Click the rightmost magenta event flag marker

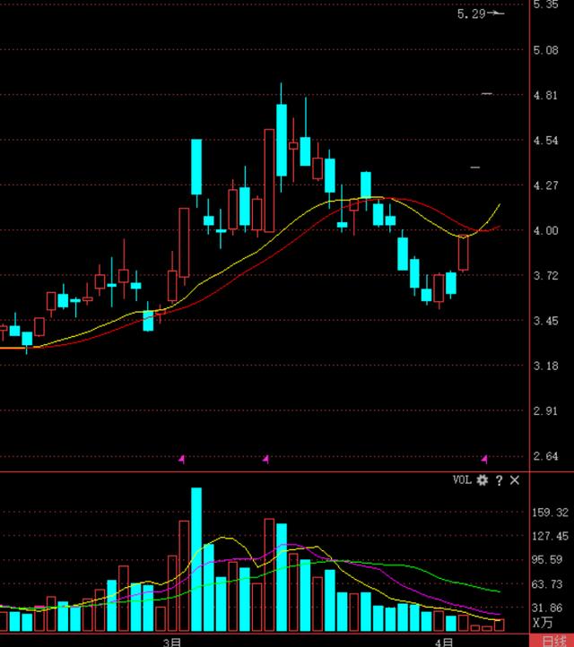point(485,459)
